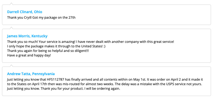Click the Andrew Tatta testimonial card's empty area

pyautogui.click(x=163, y=90)
